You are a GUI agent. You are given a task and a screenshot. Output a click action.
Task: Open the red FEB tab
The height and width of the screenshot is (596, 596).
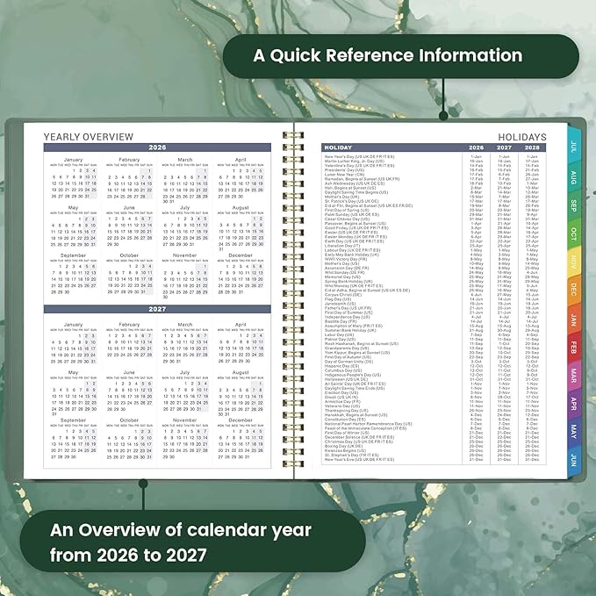[x=573, y=348]
